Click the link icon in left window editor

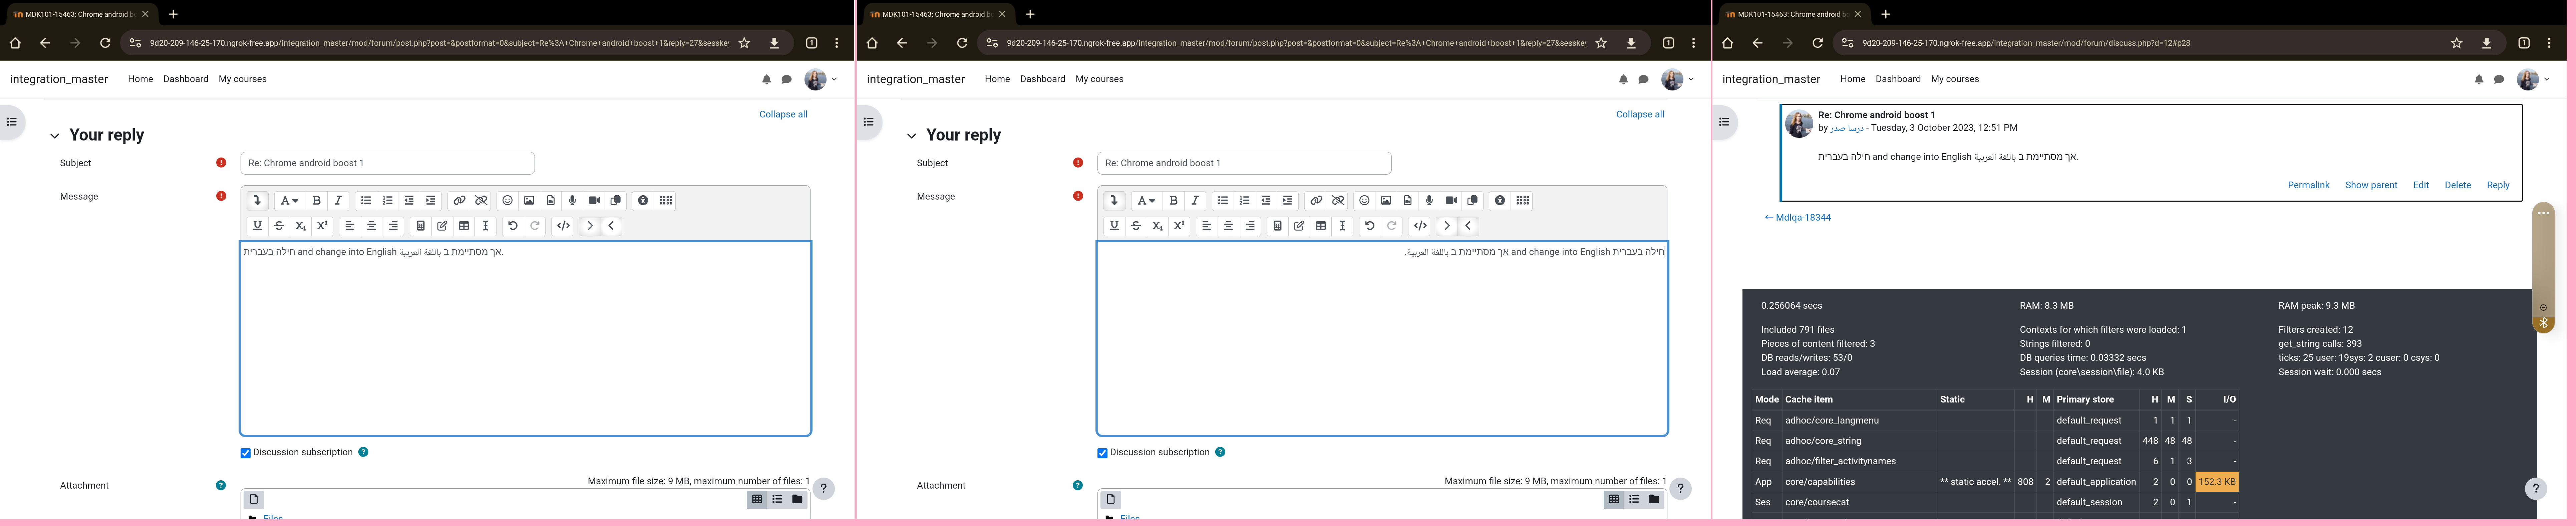[x=459, y=201]
